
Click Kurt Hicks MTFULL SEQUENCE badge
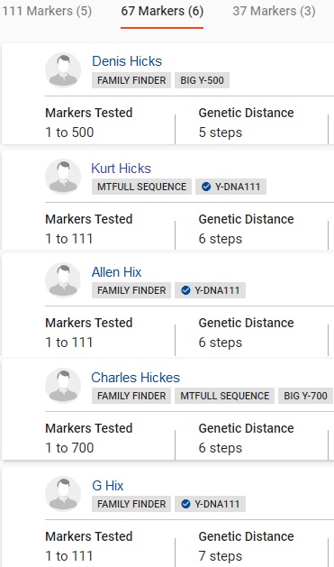pyautogui.click(x=141, y=187)
